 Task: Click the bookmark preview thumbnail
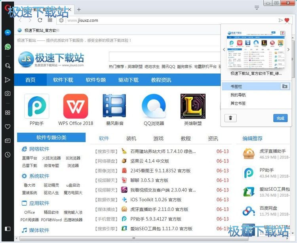pos(256,50)
